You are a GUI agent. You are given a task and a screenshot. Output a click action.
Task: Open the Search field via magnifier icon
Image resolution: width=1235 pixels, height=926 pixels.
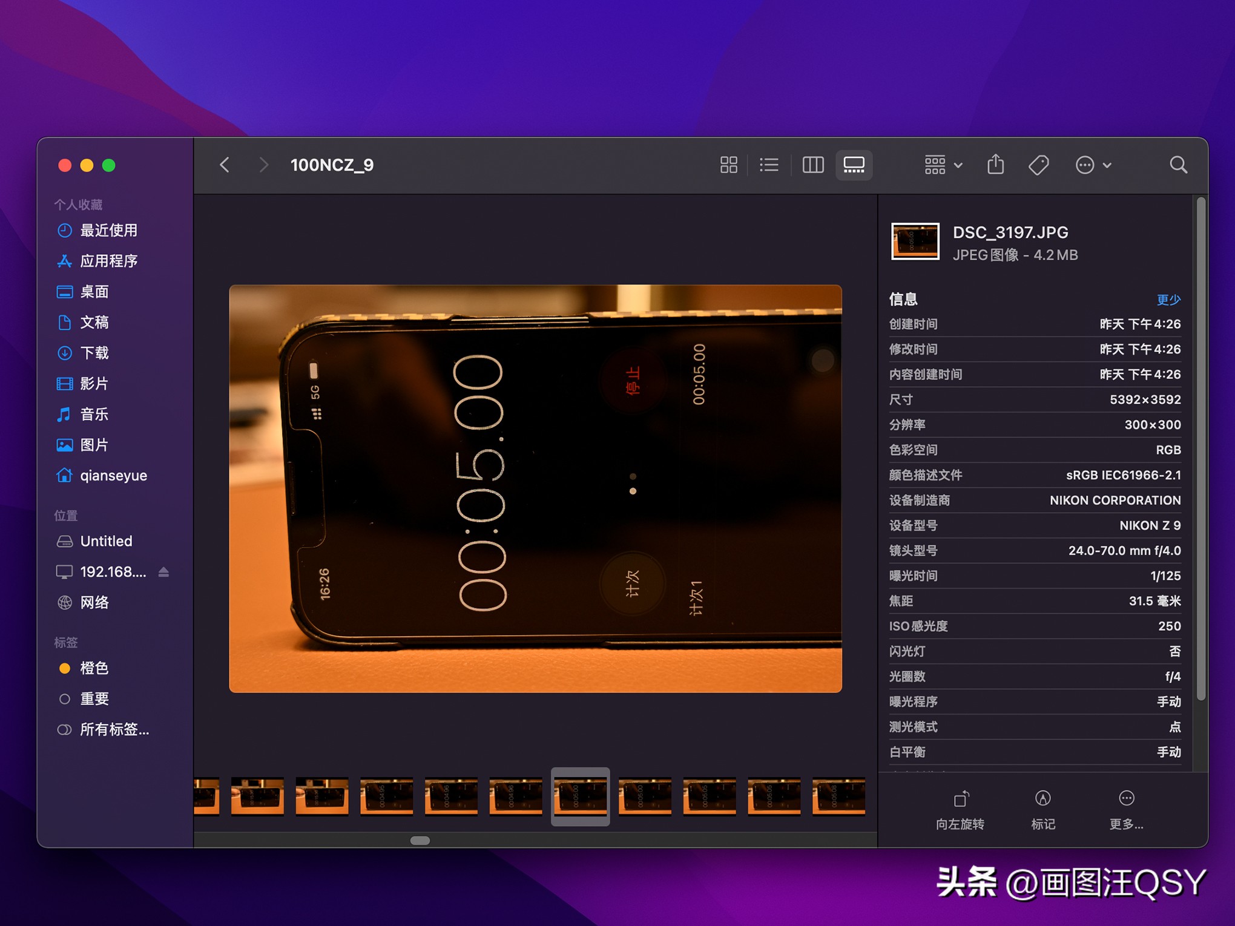tap(1178, 165)
